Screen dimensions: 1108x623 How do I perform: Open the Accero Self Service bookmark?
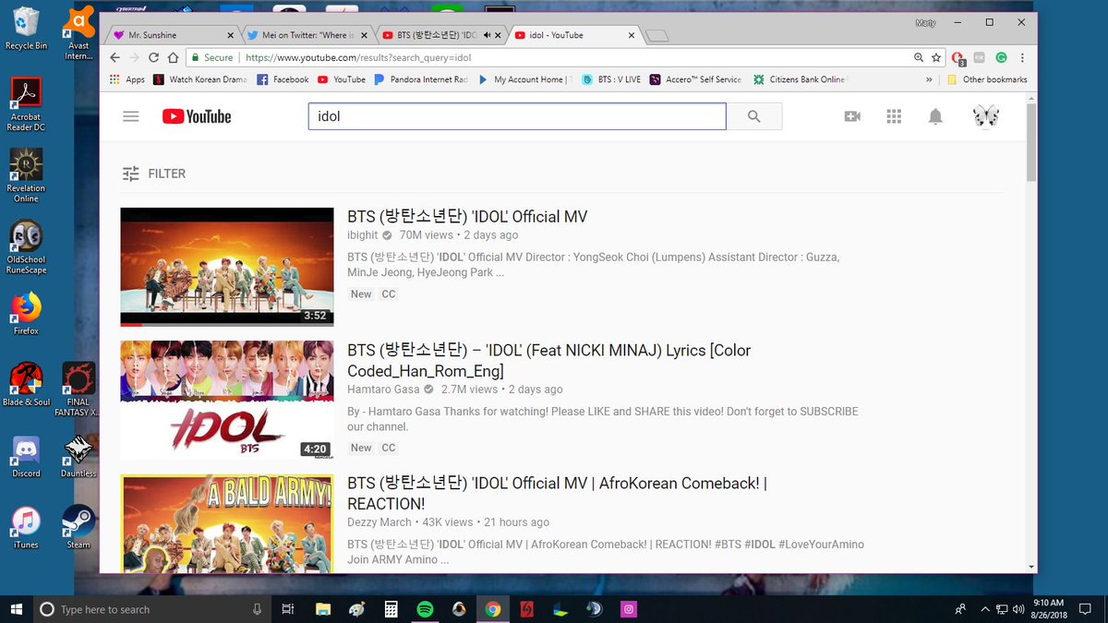695,79
